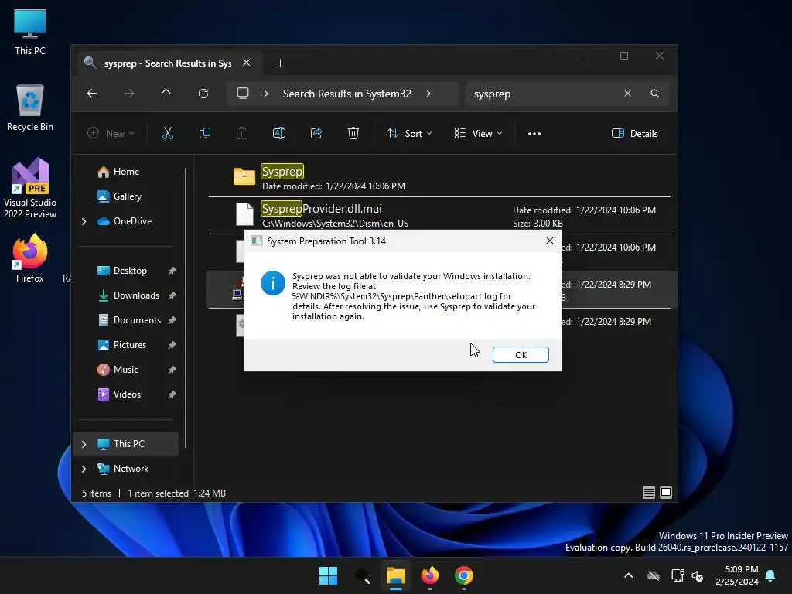
Task: Open Desktop quick access folder
Action: pyautogui.click(x=126, y=271)
